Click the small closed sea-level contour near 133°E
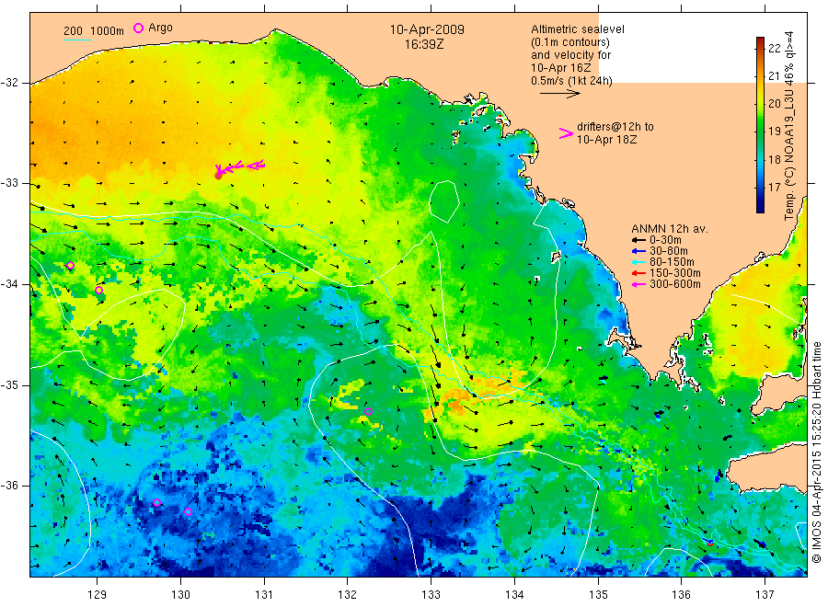This screenshot has height=607, width=828. 443,201
